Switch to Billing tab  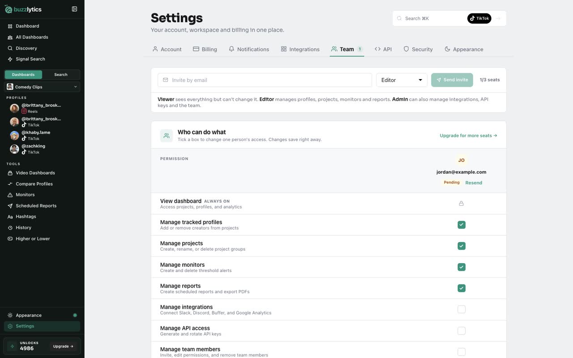[x=205, y=49]
